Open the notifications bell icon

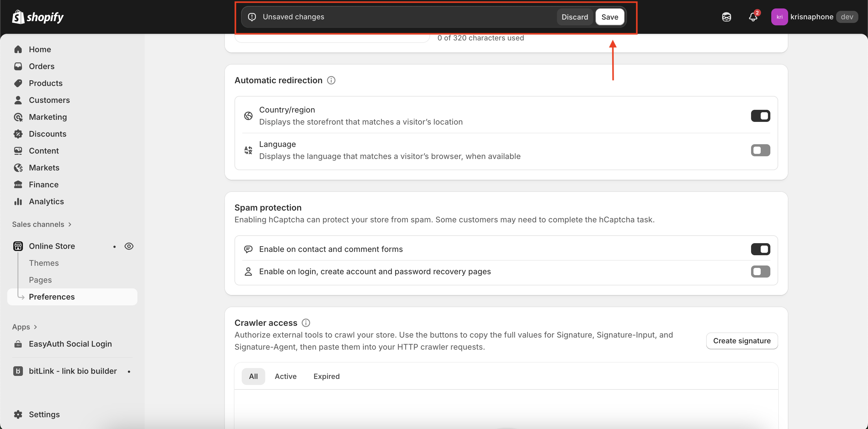753,17
